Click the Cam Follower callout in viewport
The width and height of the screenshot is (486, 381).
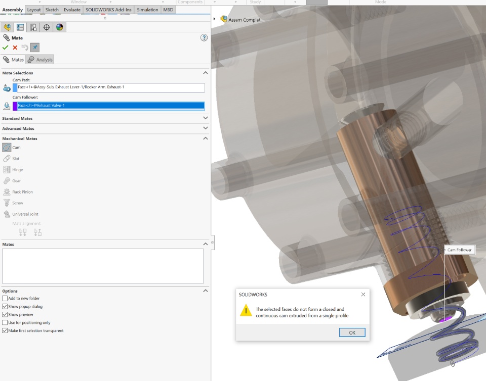click(x=459, y=250)
